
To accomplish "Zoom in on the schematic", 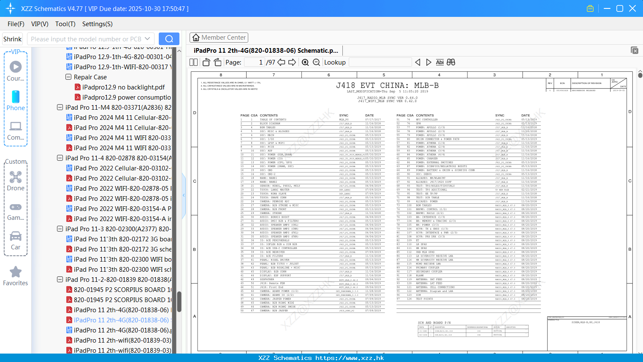I will click(305, 62).
